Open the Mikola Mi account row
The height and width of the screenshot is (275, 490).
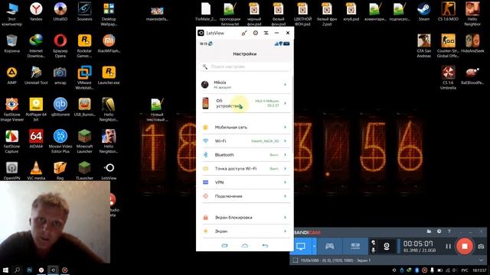point(245,85)
